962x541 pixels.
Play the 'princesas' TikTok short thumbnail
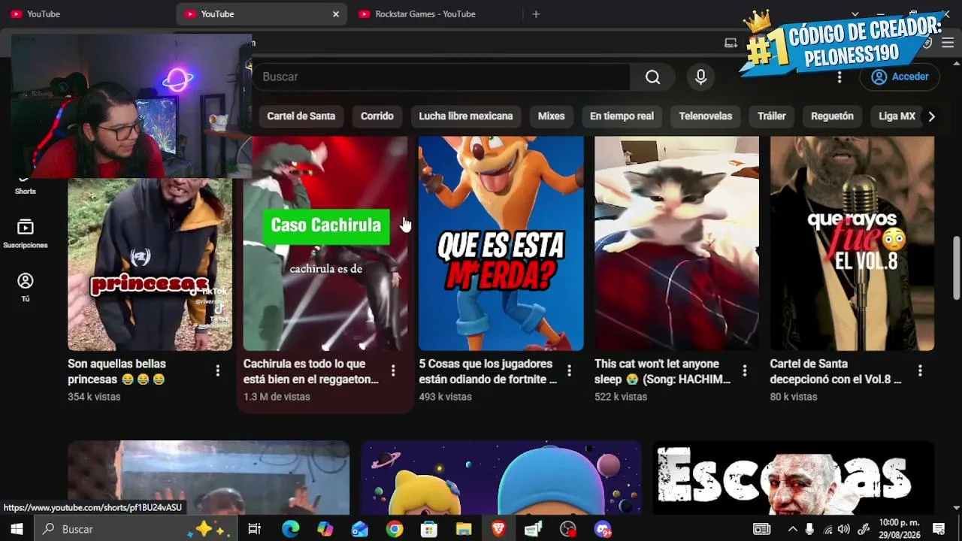click(150, 264)
